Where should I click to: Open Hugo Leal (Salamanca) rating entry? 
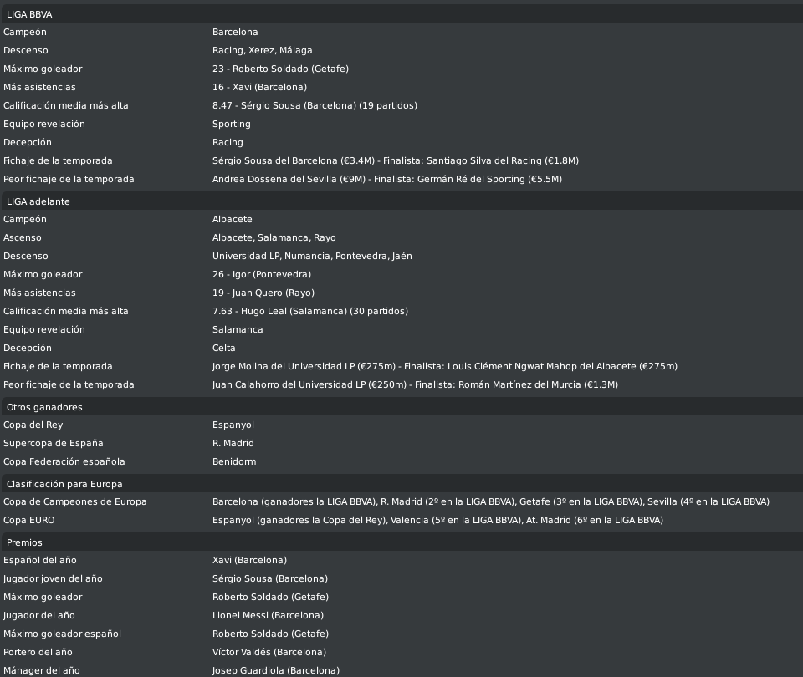(310, 311)
